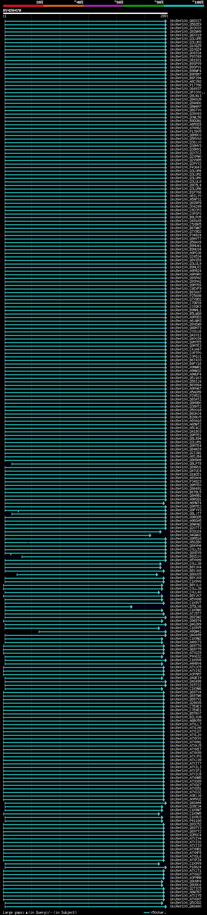Select hit label UniRef100_B9SPV1
Image resolution: width=207 pixels, height=915 pixels.
pos(186,68)
